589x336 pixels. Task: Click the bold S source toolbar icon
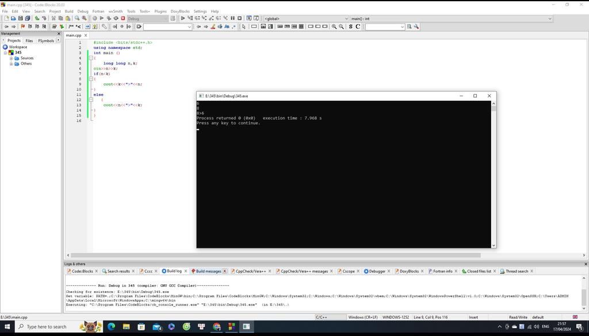[350, 26]
